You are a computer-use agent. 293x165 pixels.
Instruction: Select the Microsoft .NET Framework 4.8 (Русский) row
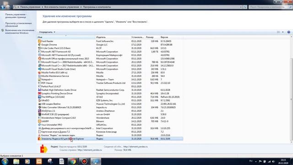tap(110, 55)
